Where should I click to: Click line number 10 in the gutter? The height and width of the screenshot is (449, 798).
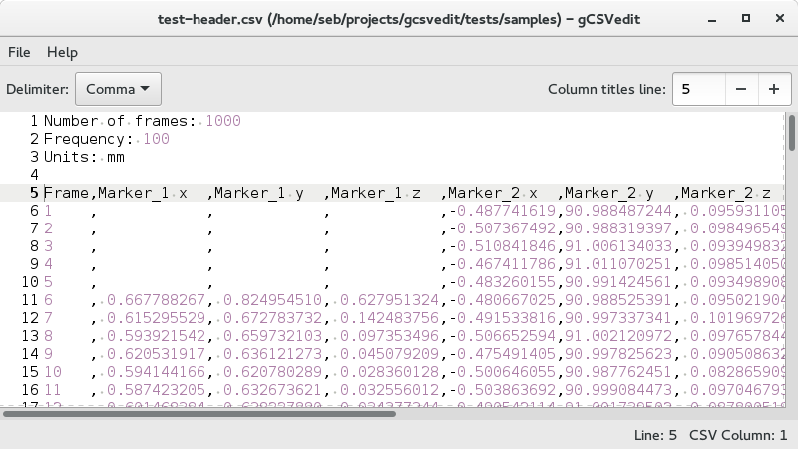coord(27,282)
